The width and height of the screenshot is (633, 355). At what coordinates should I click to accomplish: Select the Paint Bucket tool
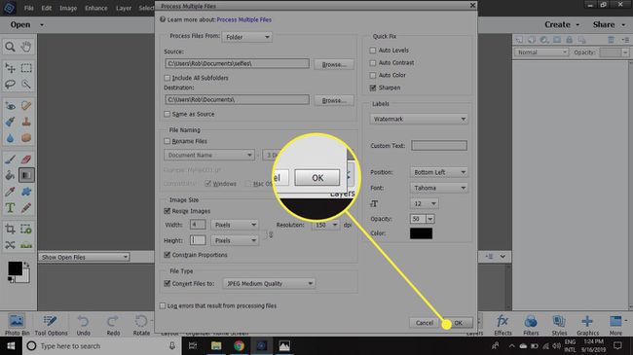(x=10, y=175)
